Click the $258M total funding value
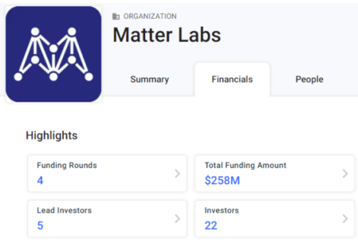 [222, 181]
